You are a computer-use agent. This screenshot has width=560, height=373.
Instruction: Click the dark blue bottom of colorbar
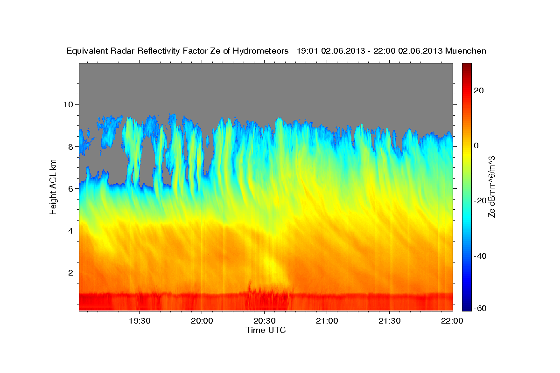[466, 307]
